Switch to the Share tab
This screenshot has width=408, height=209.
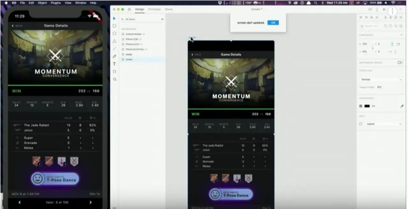169,9
